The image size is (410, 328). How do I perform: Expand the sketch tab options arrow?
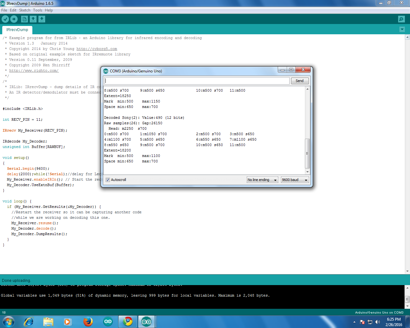tap(402, 29)
